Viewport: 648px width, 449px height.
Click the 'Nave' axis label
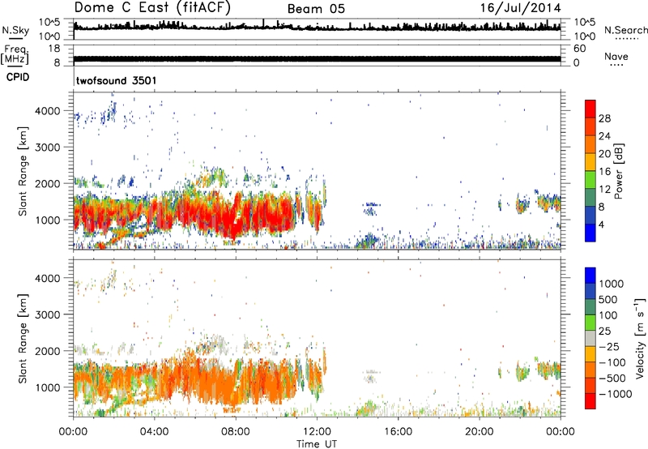pos(616,56)
